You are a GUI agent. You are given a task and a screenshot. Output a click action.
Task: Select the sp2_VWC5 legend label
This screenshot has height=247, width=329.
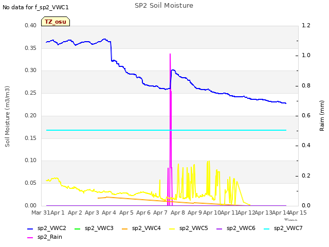[194, 228]
